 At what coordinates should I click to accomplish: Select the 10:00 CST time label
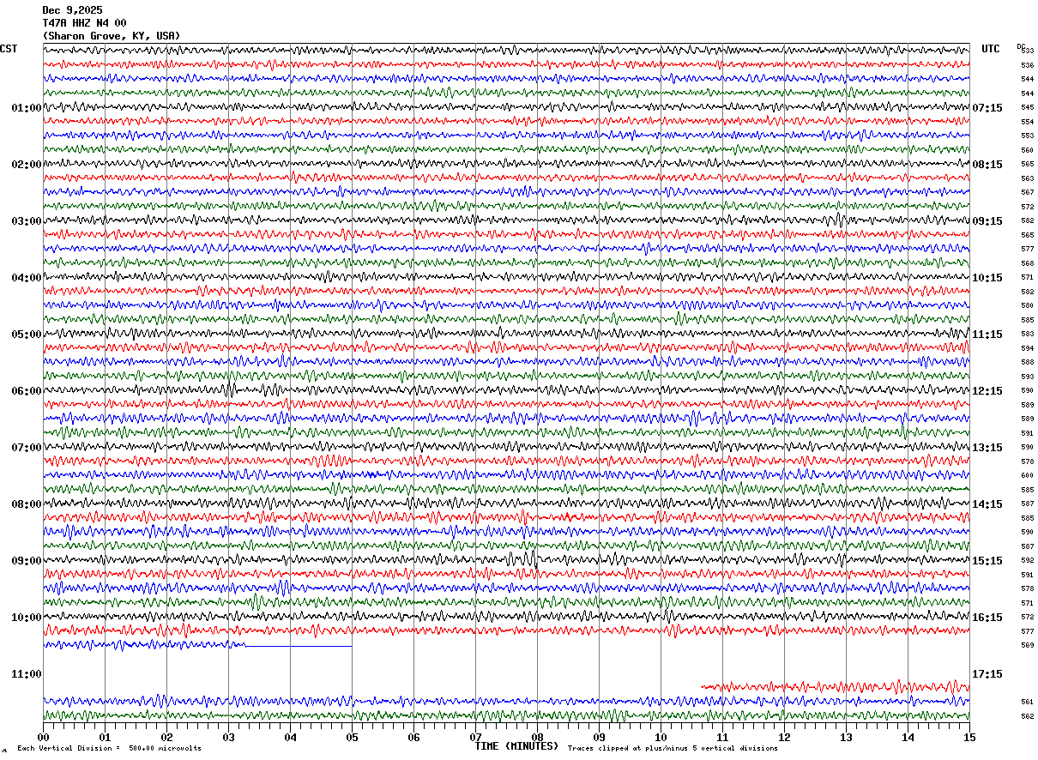click(x=27, y=618)
